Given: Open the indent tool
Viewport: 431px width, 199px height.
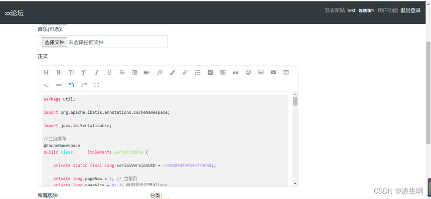Looking at the screenshot, I should click(x=135, y=72).
